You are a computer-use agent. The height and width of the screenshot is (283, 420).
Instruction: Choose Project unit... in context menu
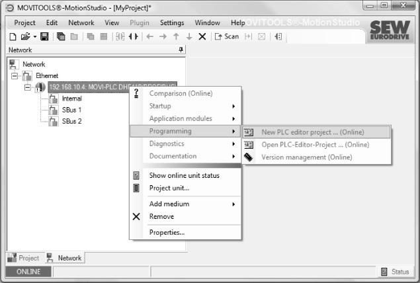click(185, 188)
